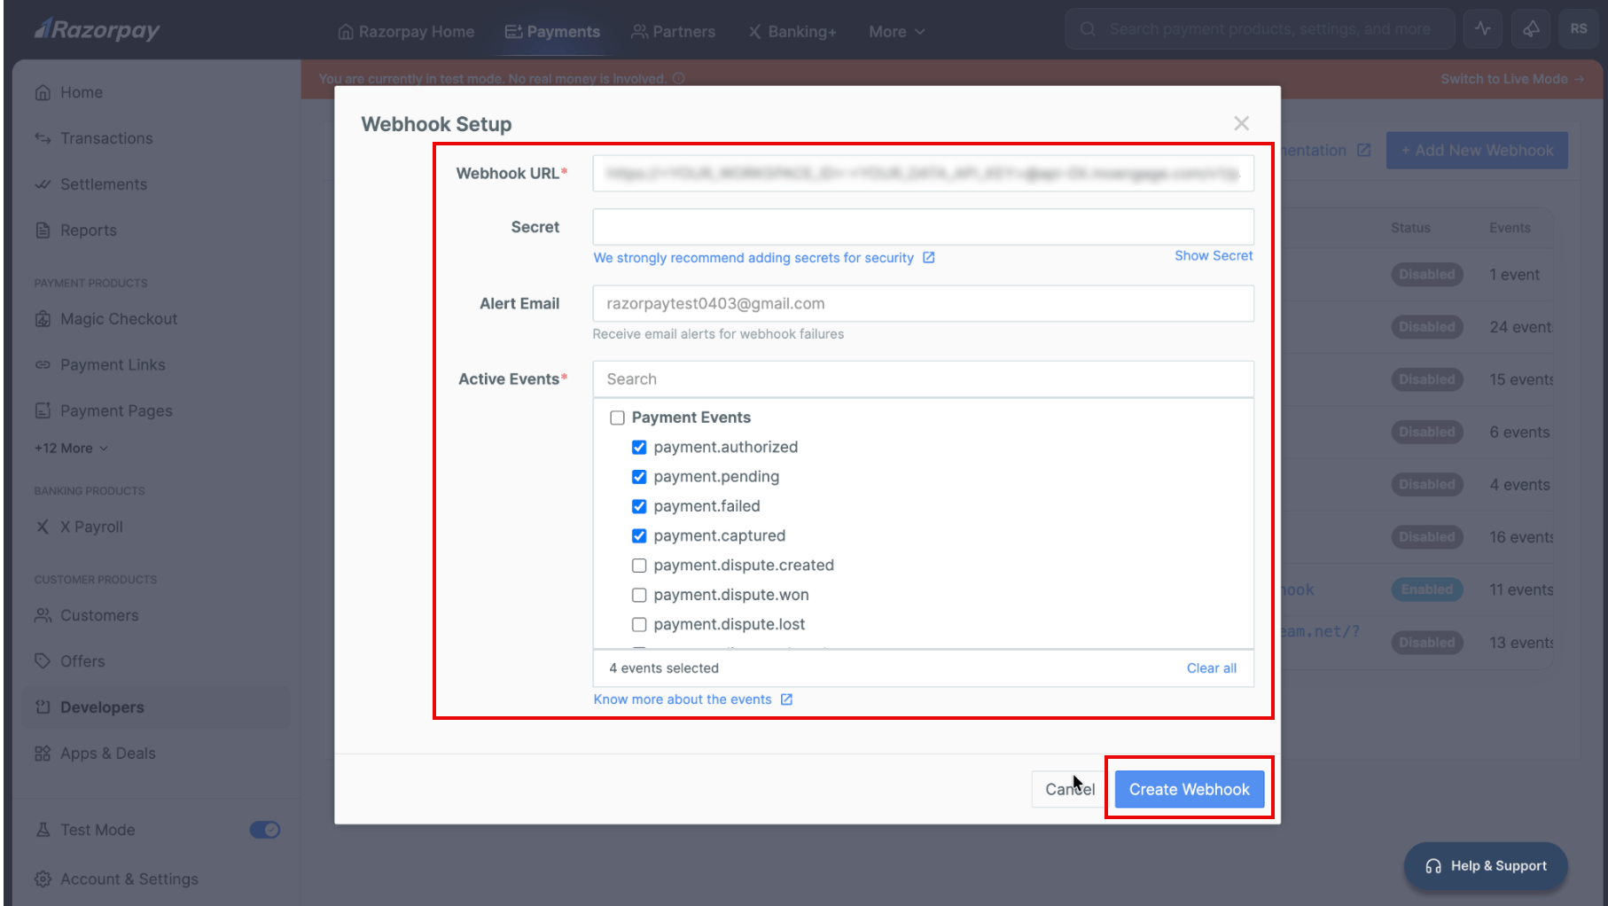Click the Secret input field
The height and width of the screenshot is (906, 1608).
(x=923, y=227)
